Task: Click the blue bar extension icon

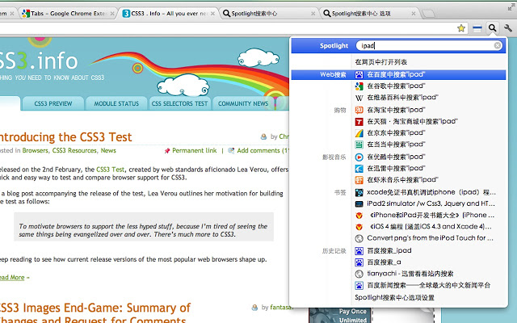Action: tap(477, 29)
